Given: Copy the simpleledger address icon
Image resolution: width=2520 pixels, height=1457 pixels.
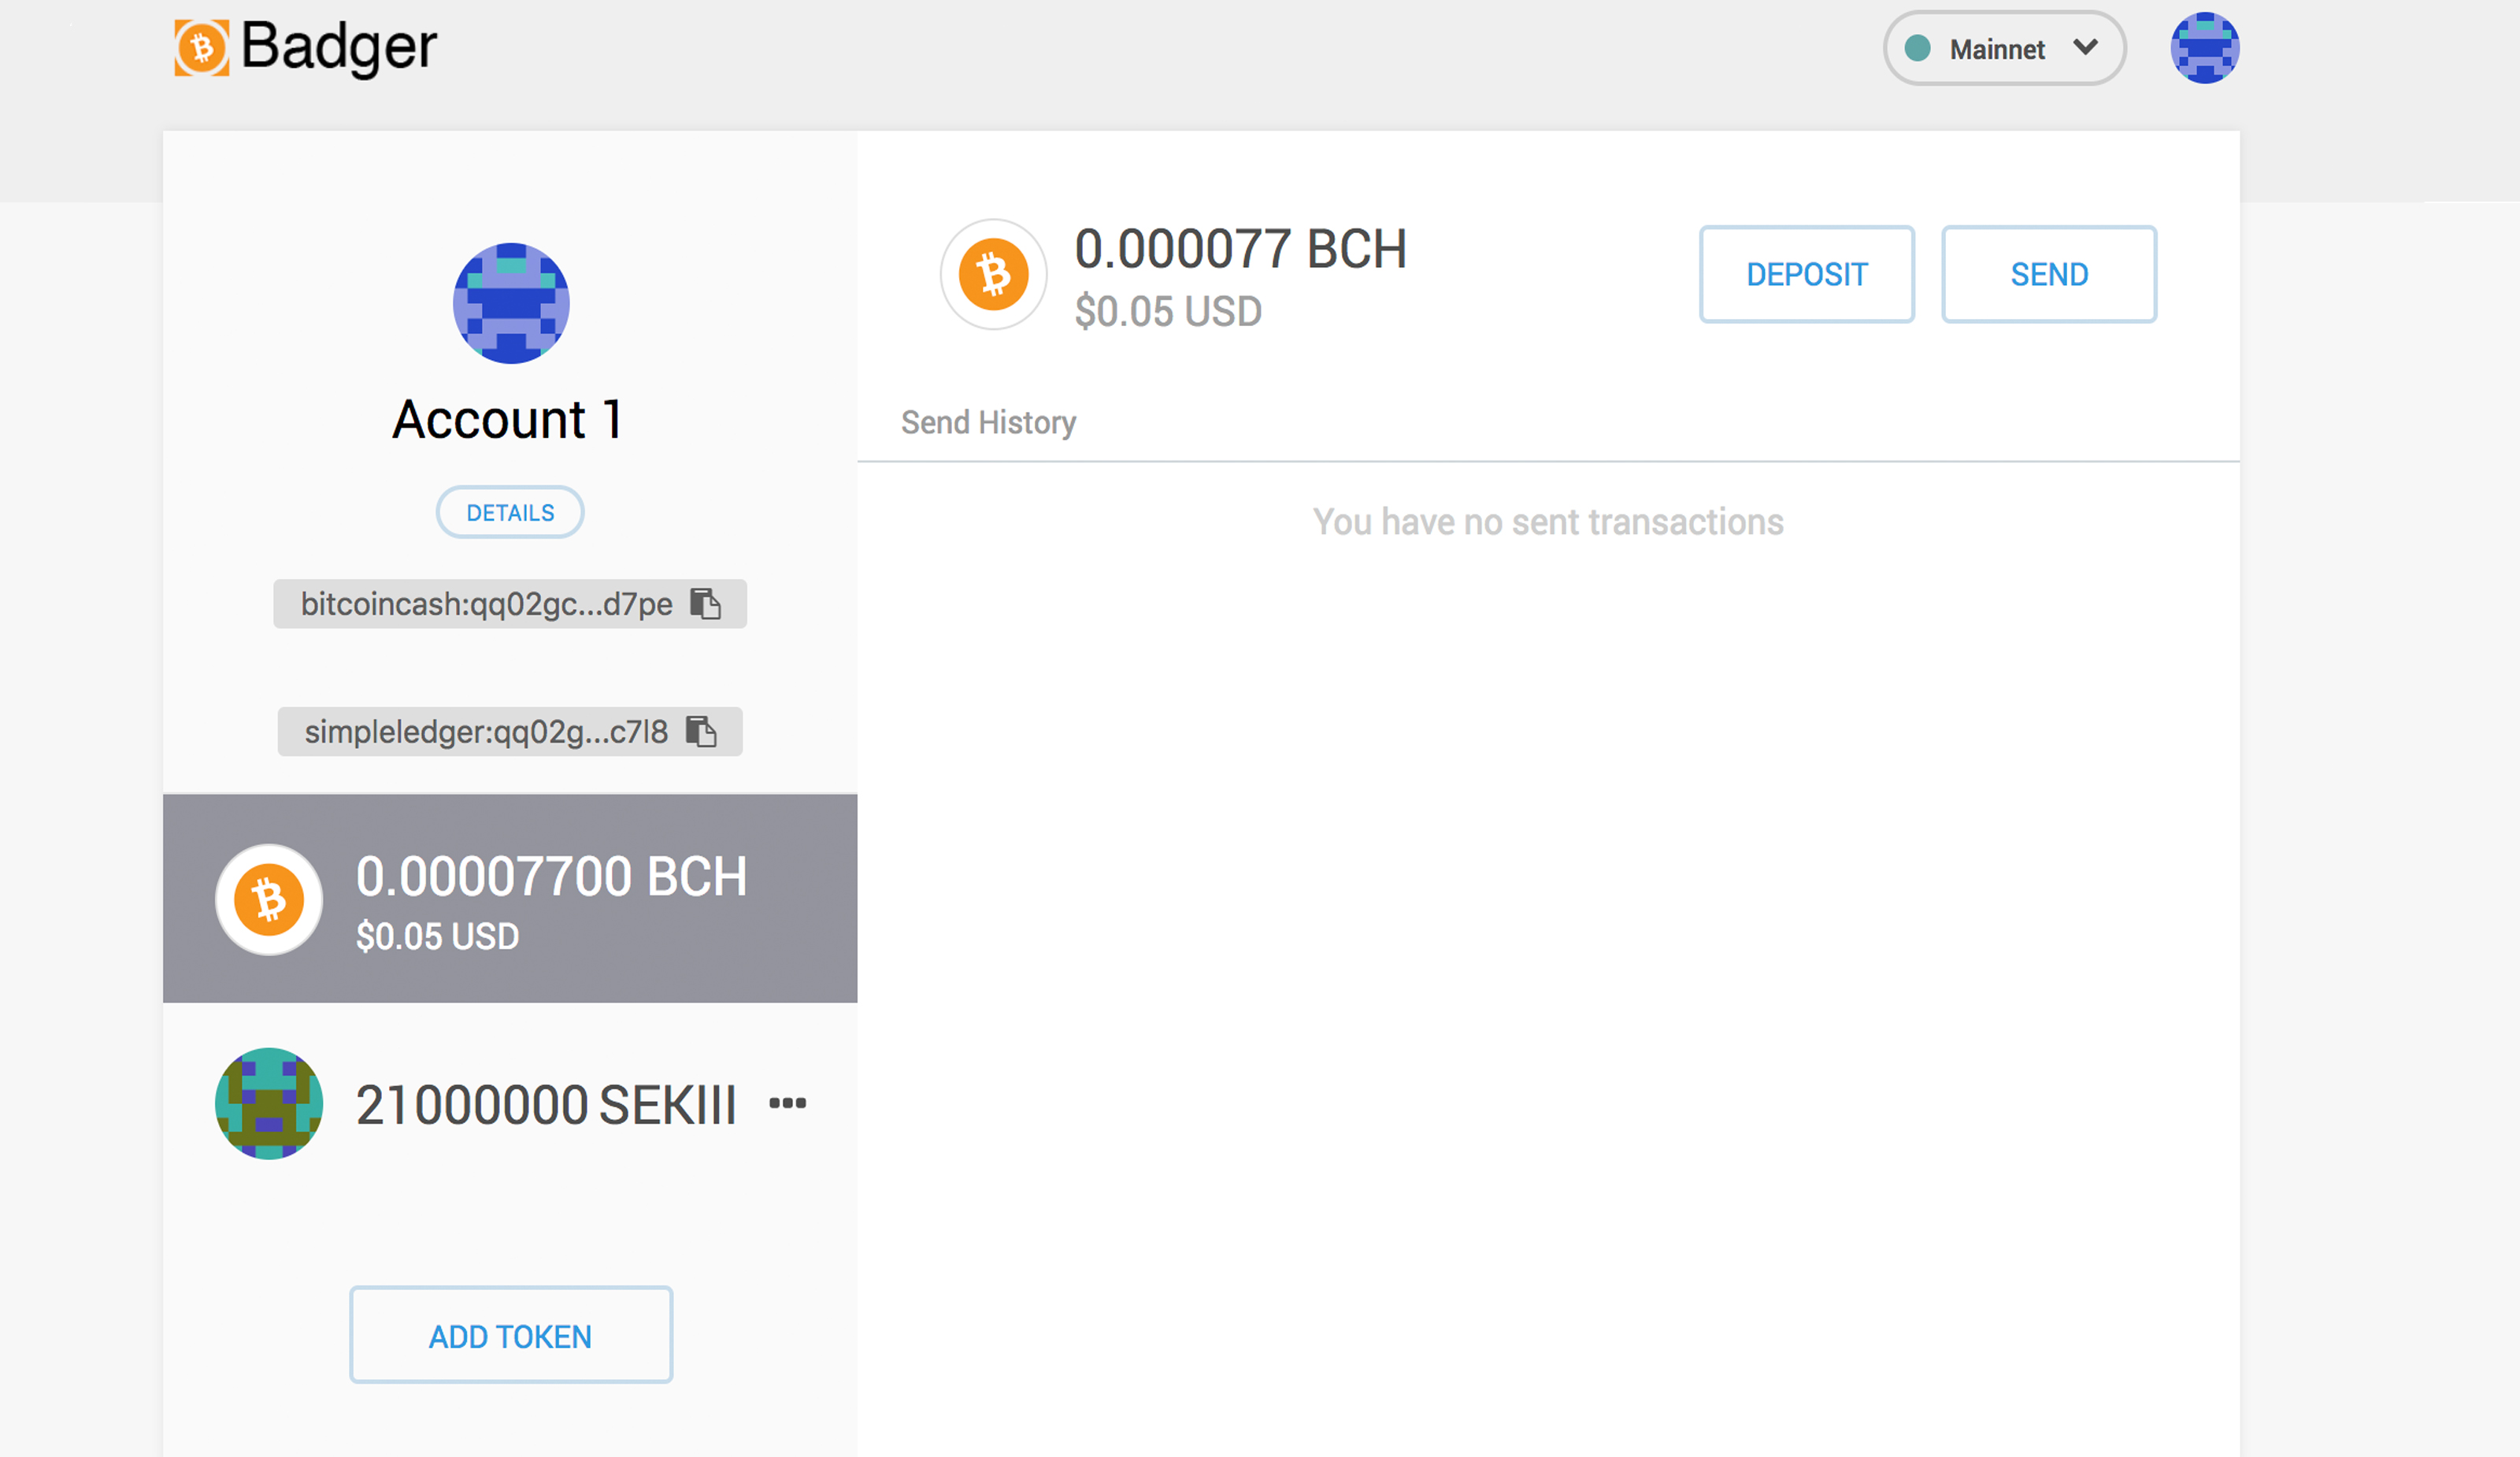Looking at the screenshot, I should pyautogui.click(x=702, y=731).
